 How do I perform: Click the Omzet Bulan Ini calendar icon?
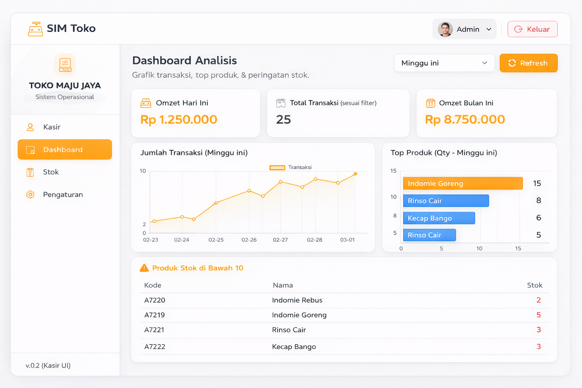click(x=430, y=103)
